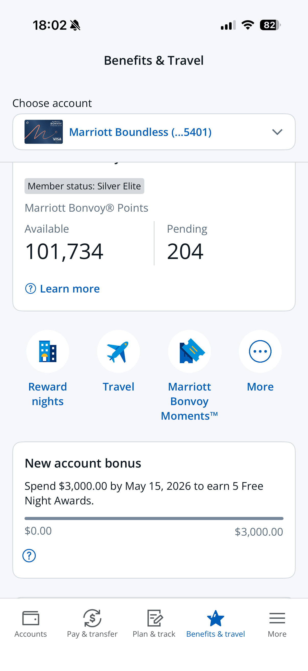Tap the Reward nights label

point(48,394)
